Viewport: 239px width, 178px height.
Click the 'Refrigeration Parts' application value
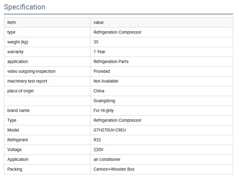point(111,61)
